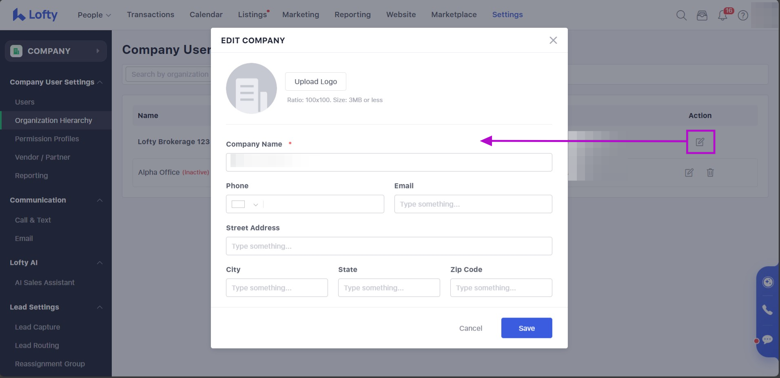This screenshot has height=378, width=780.
Task: Open the help question mark icon
Action: click(743, 16)
